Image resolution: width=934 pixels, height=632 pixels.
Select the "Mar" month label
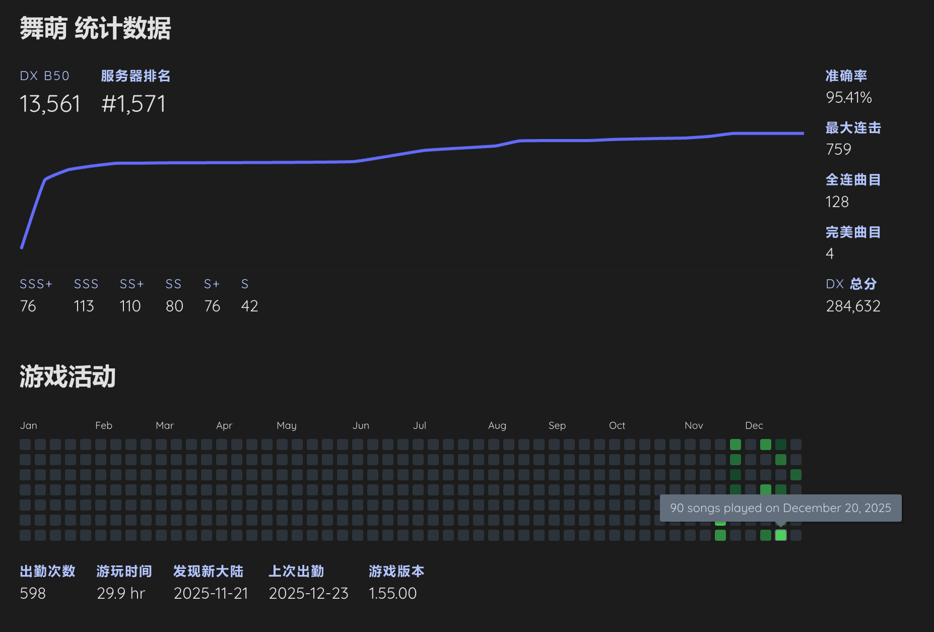click(x=165, y=425)
